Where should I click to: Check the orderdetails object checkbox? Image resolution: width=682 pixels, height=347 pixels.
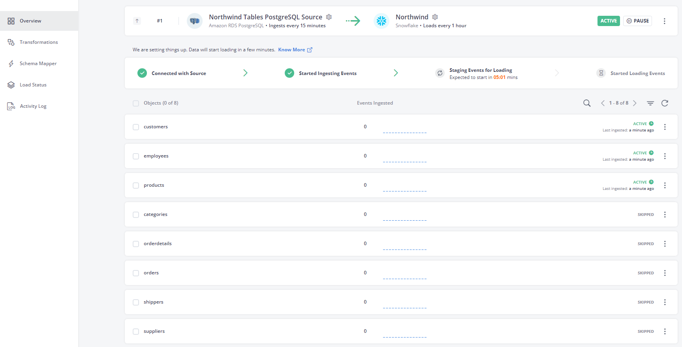(x=136, y=244)
